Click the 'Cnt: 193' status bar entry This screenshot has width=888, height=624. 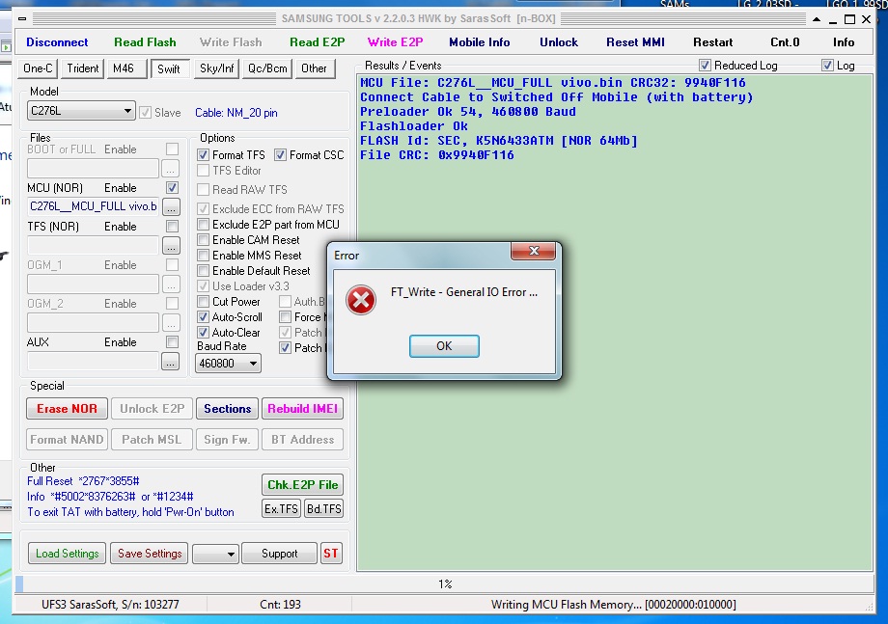click(x=280, y=605)
